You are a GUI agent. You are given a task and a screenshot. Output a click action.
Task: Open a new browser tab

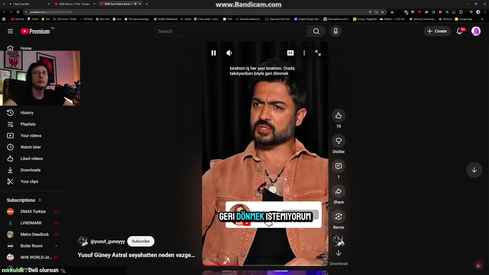click(147, 4)
